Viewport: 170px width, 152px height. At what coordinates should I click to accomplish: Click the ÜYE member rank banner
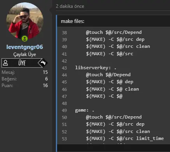(x=24, y=63)
